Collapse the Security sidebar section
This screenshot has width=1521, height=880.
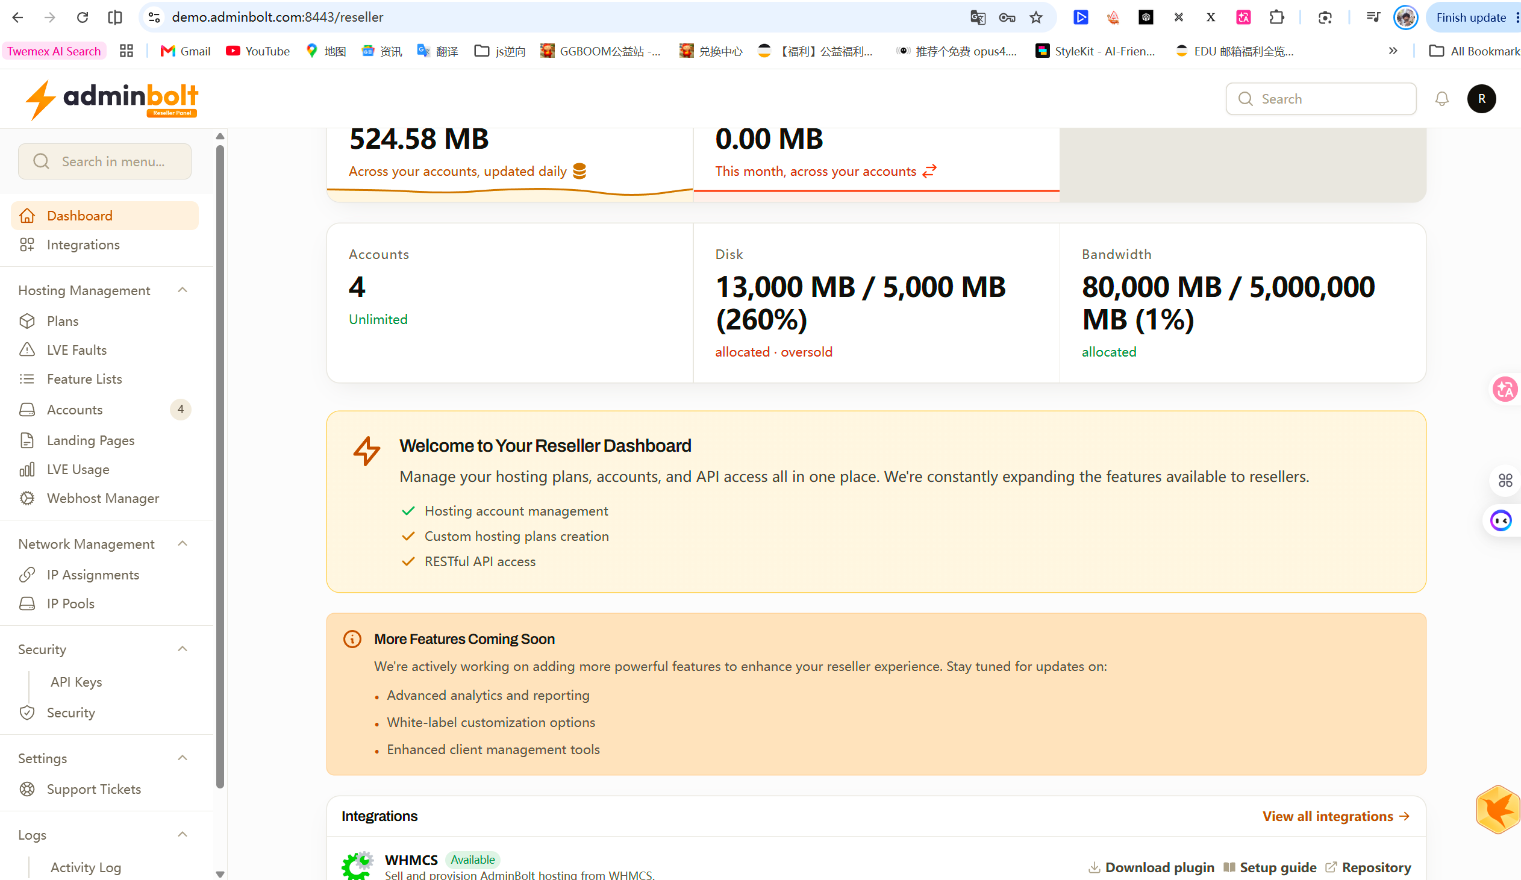(x=183, y=649)
